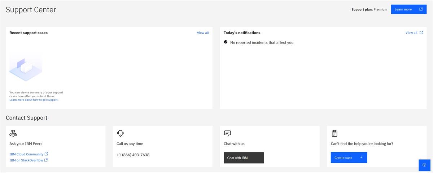433x173 pixels.
Task: Open View all notifications link
Action: pyautogui.click(x=411, y=33)
